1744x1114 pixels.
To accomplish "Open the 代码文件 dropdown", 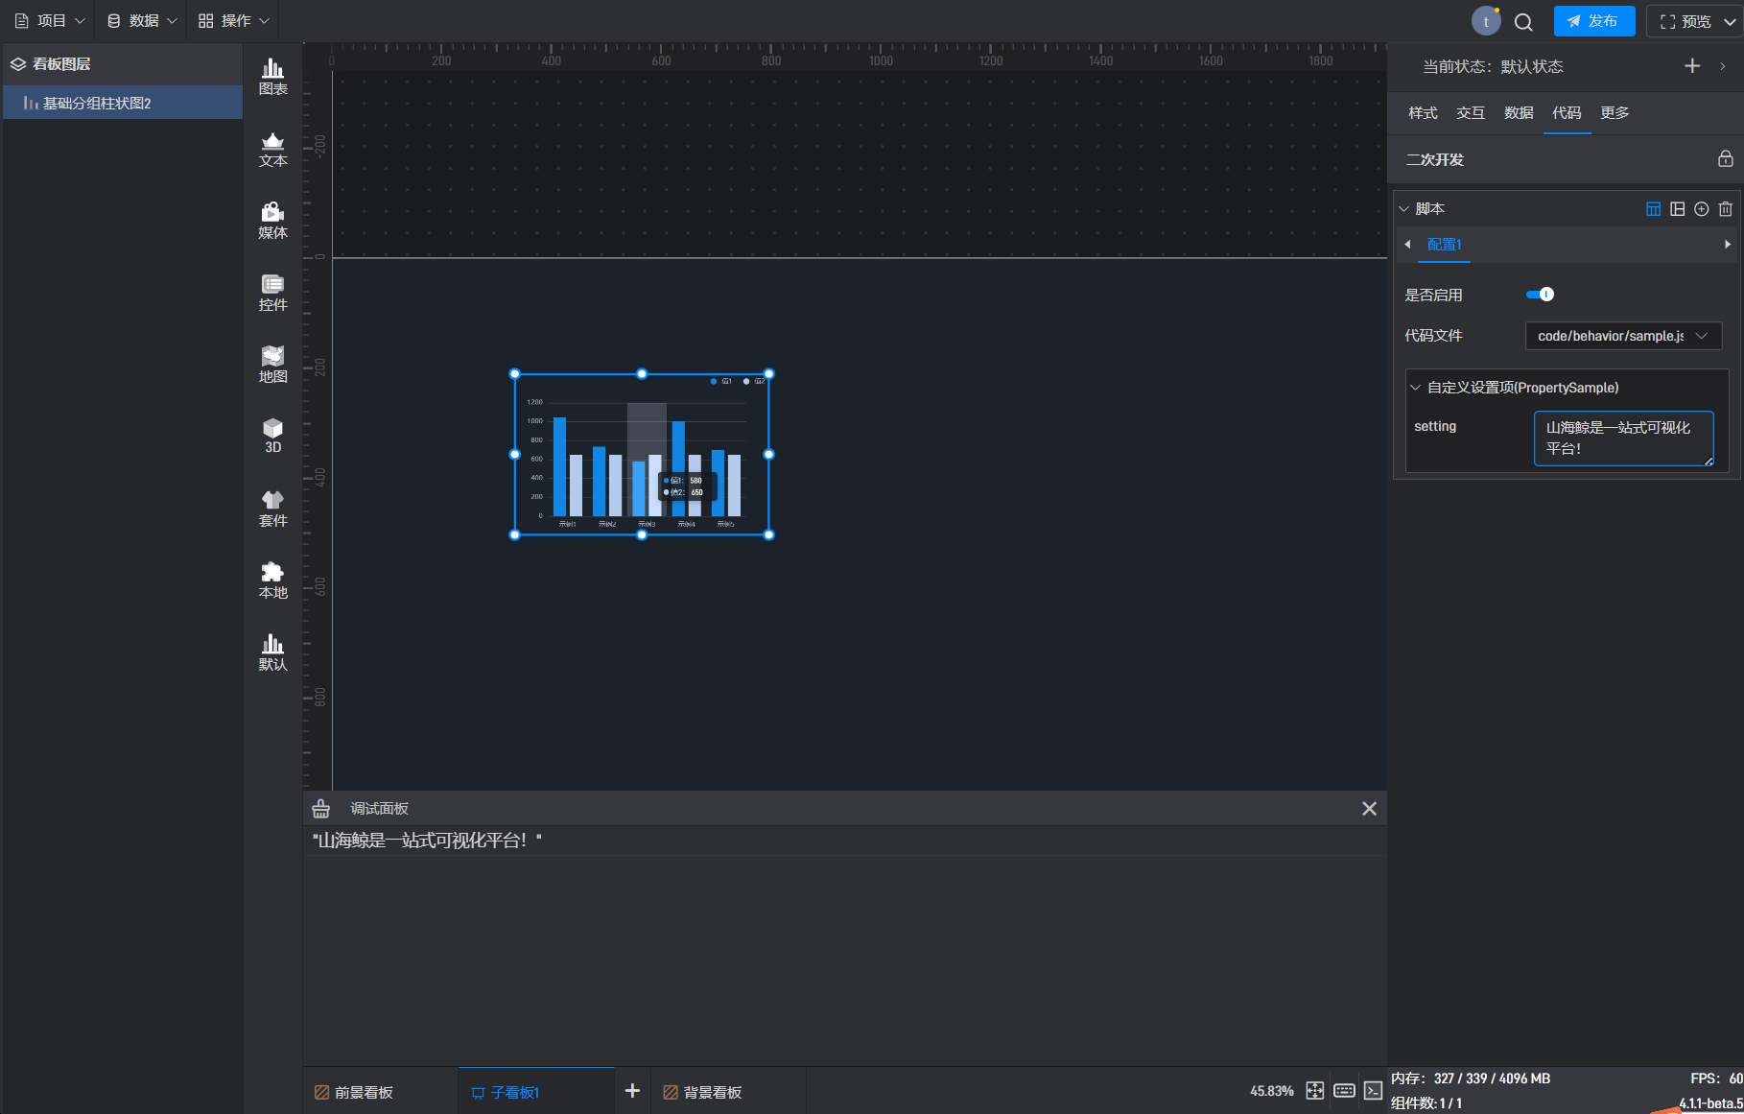I will click(1622, 336).
